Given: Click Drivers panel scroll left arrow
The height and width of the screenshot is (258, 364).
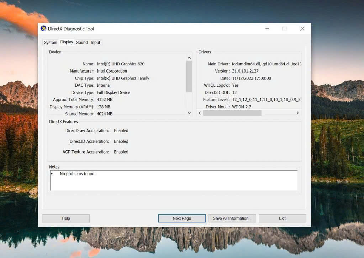Looking at the screenshot, I should (200, 113).
